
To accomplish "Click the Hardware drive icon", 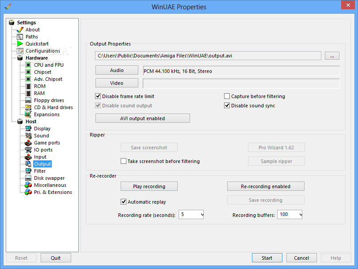I will click(x=20, y=58).
